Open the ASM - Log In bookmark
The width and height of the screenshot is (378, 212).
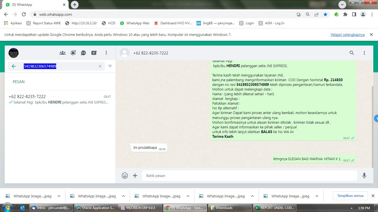coord(271,23)
